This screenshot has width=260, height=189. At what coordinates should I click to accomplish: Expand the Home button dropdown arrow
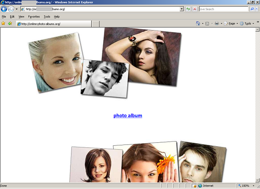point(203,24)
